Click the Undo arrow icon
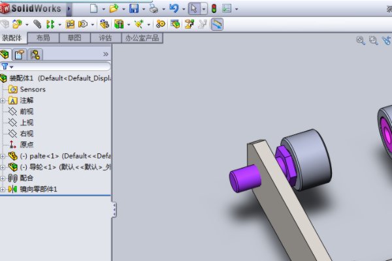392x261 pixels. [173, 8]
